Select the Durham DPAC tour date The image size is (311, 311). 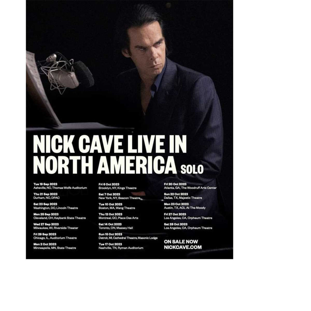point(46,196)
